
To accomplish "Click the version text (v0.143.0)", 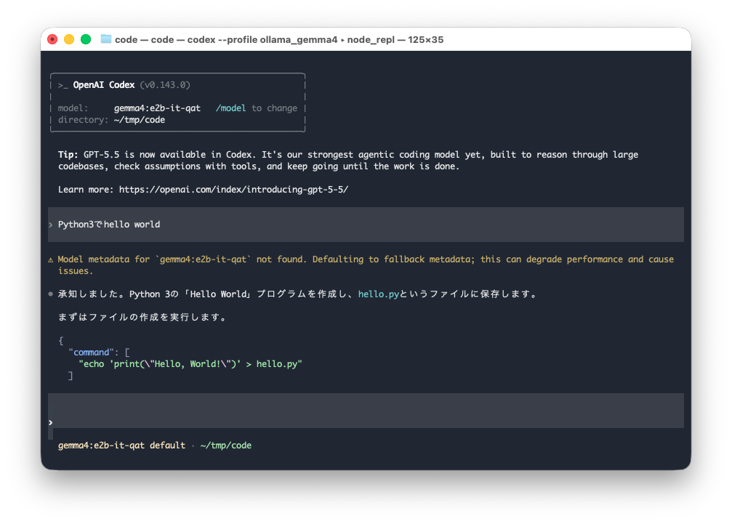I will pos(165,85).
